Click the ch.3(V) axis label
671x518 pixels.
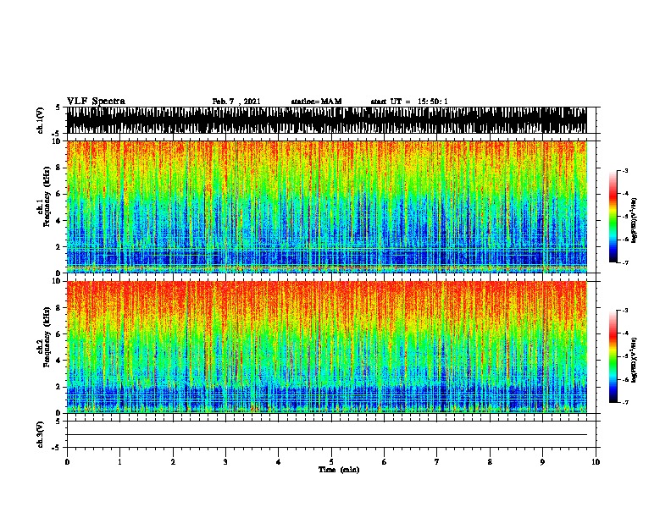[x=40, y=434]
